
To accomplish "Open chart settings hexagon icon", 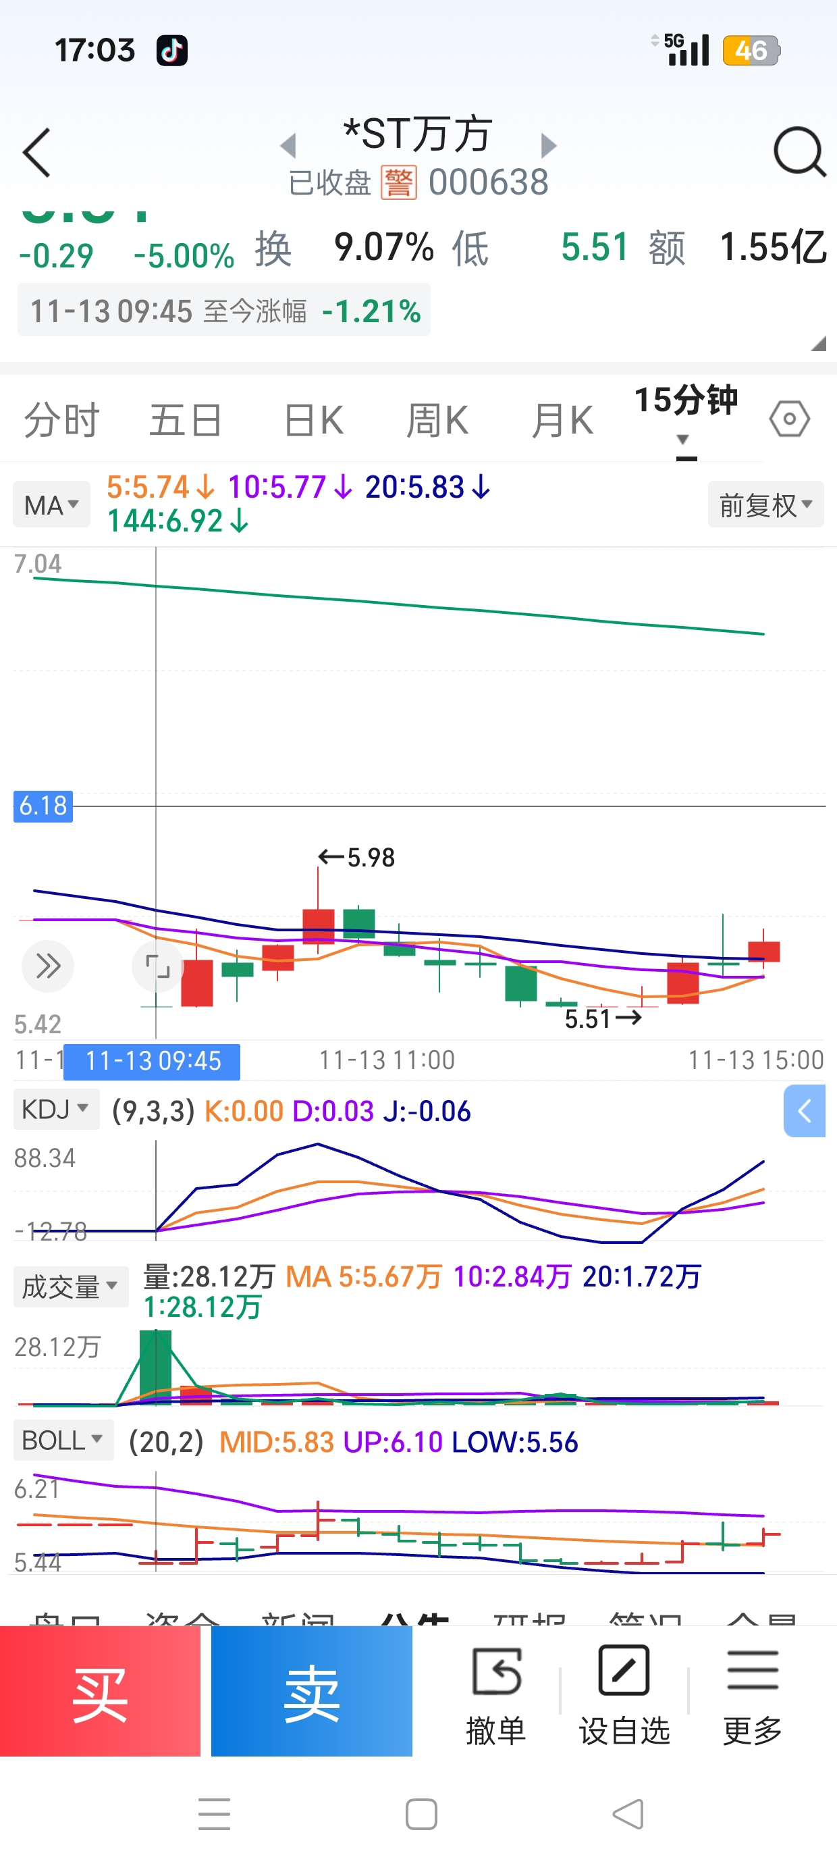I will [789, 419].
